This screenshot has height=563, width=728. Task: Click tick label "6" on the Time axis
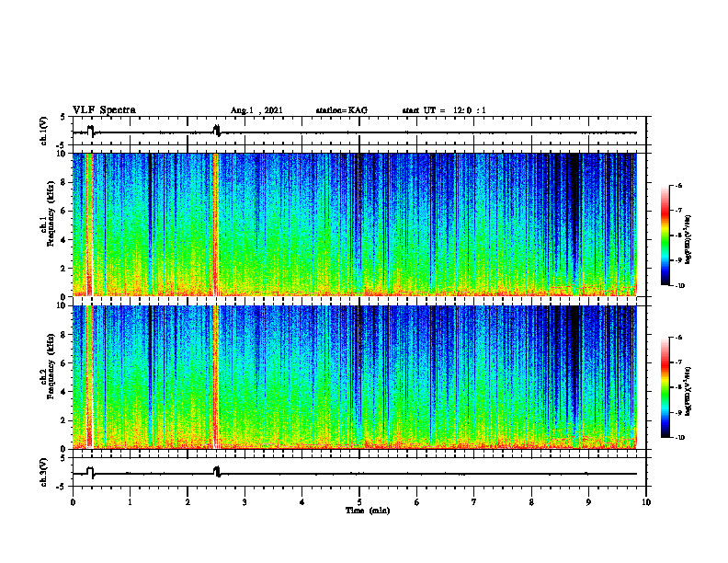coord(417,502)
